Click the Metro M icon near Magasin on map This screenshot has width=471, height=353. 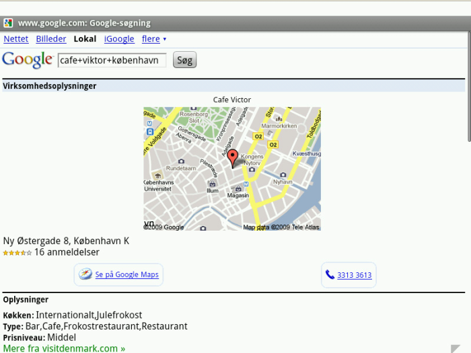click(246, 184)
